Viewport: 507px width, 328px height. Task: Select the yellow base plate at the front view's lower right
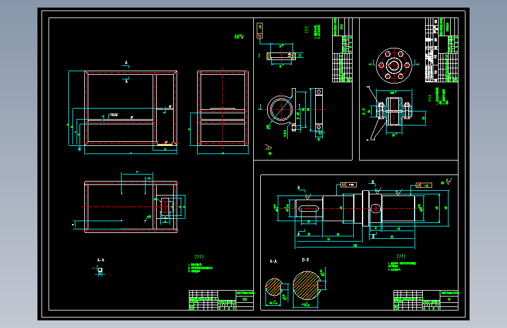165,145
